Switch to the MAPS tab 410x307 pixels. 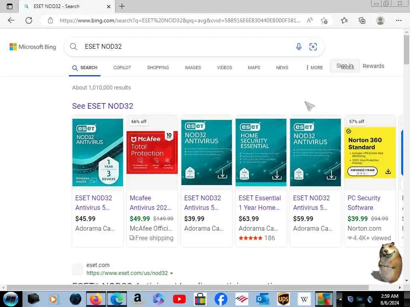pos(254,68)
